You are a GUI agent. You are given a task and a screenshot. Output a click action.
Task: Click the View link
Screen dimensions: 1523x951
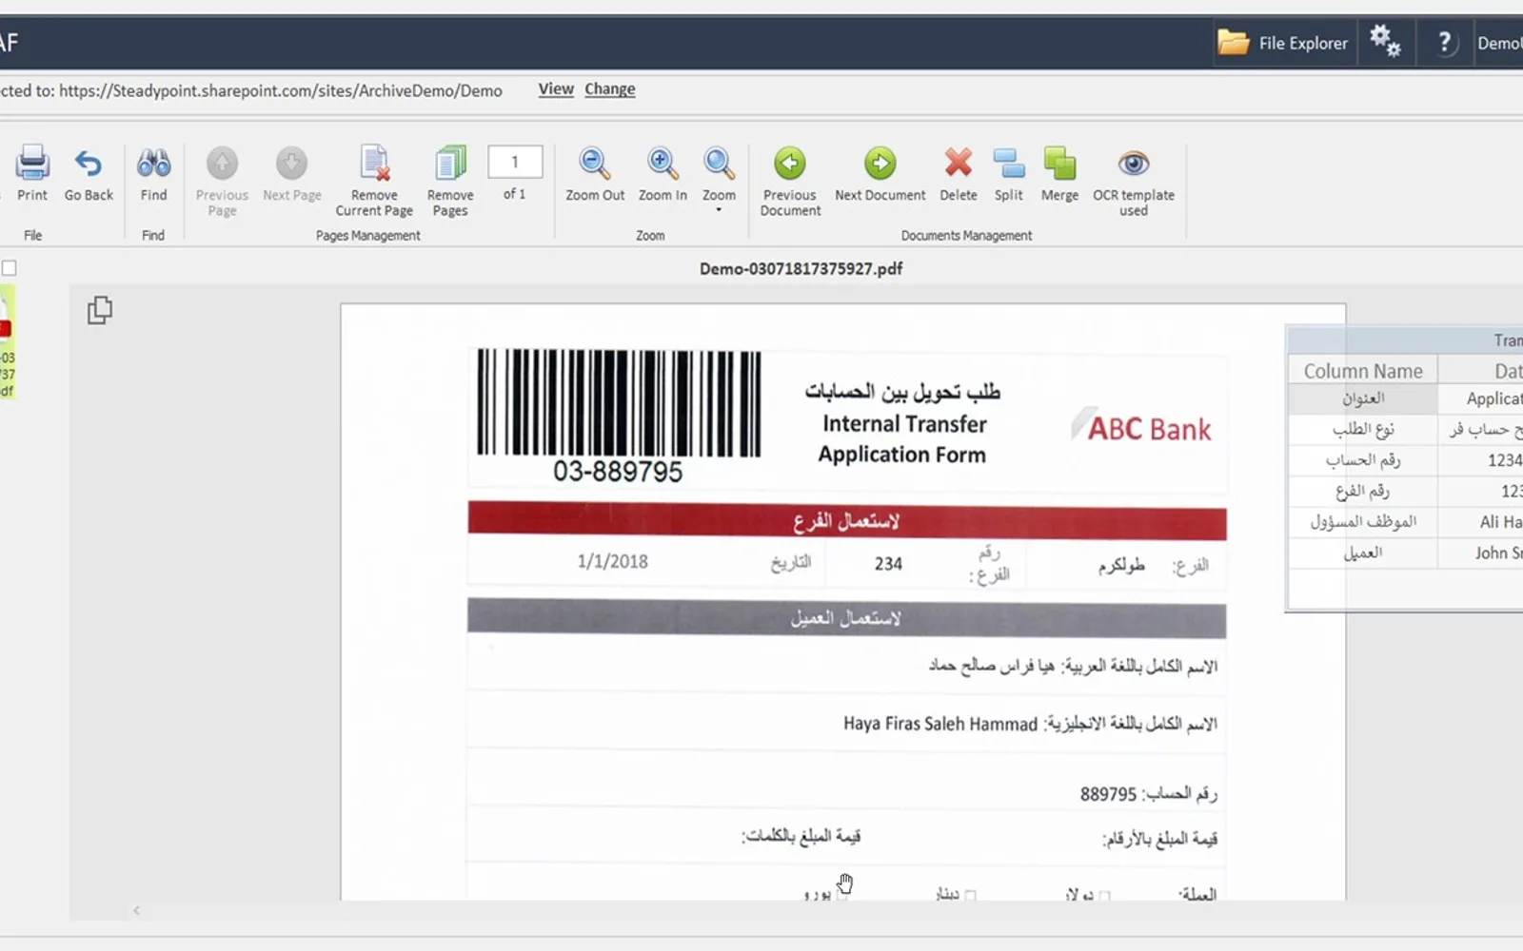(556, 89)
